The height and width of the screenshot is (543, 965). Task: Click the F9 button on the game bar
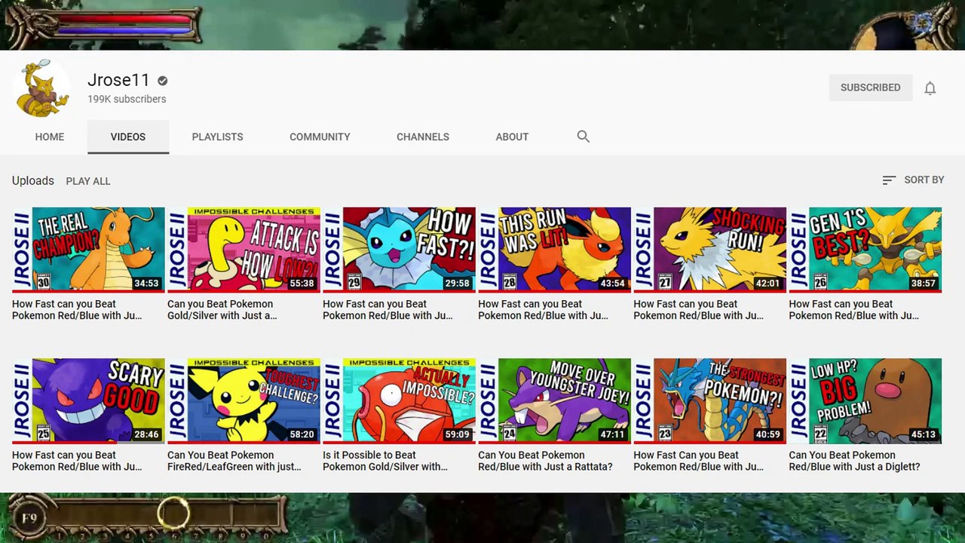tap(29, 518)
